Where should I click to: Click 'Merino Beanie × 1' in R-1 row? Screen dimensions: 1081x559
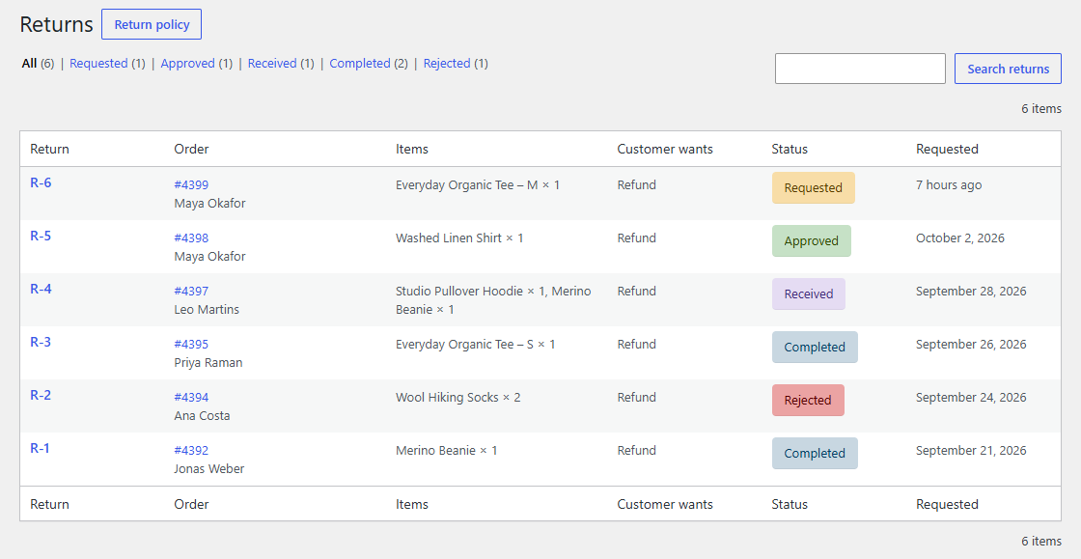click(447, 450)
